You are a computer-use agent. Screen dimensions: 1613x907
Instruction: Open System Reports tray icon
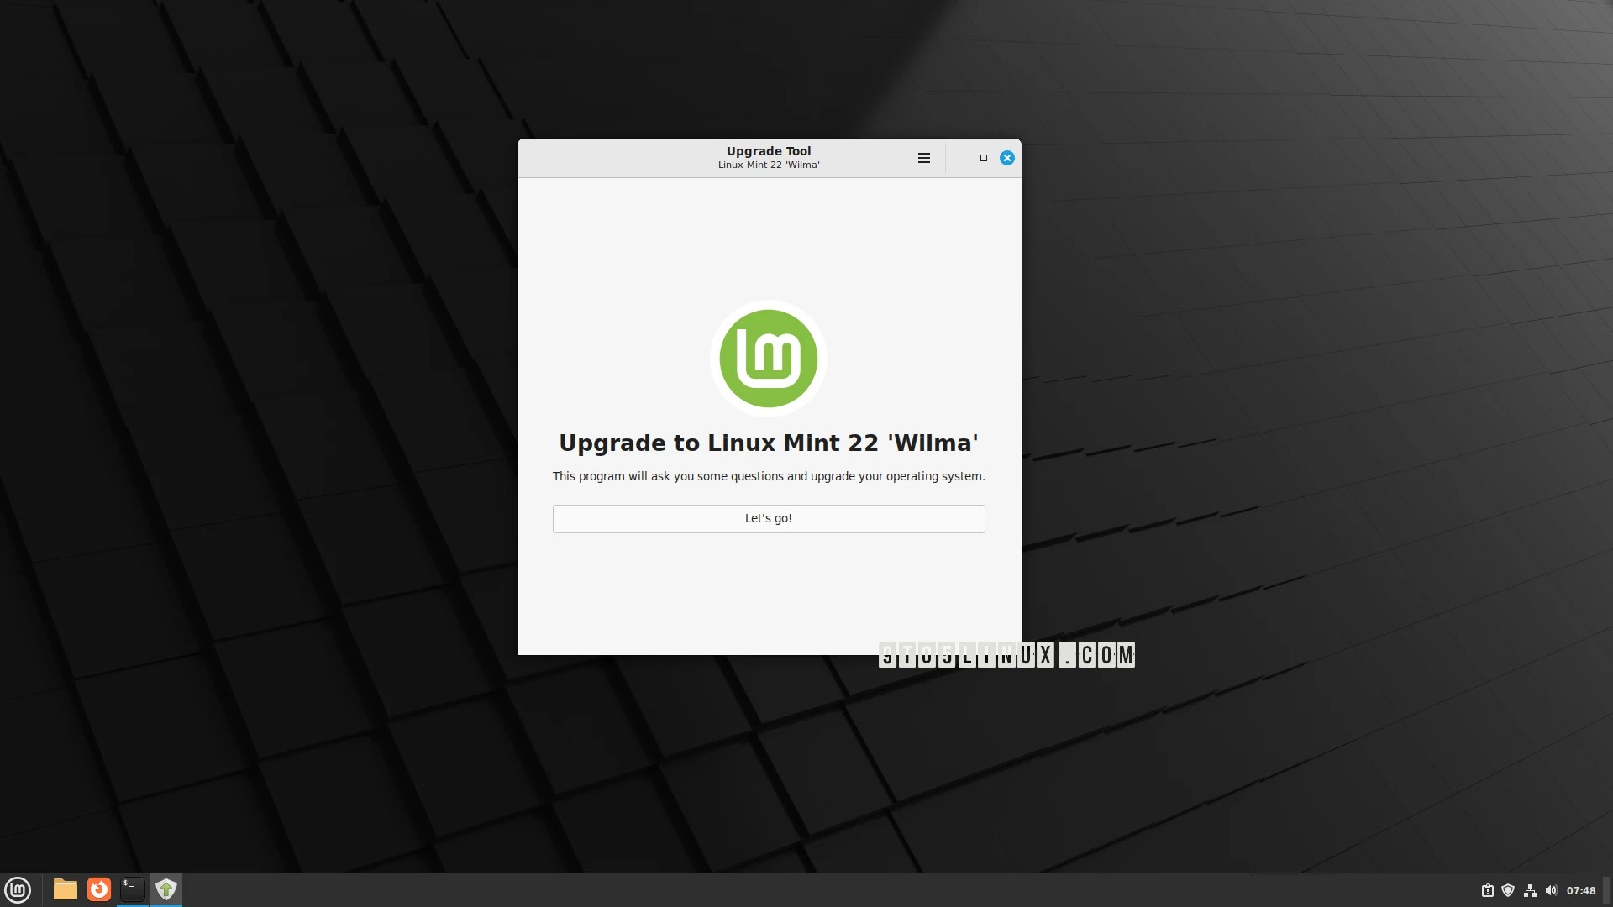tap(1487, 890)
